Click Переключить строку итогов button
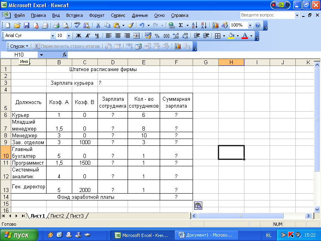Image resolution: width=321 pixels, height=241 pixels. click(67, 46)
